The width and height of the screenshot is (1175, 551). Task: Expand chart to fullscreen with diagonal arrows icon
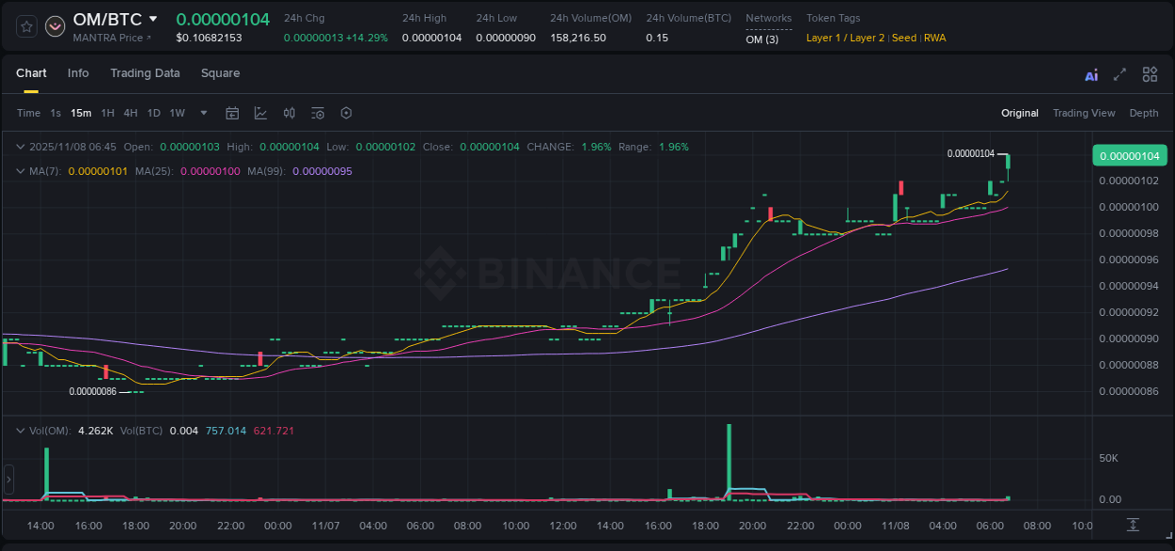[1119, 73]
